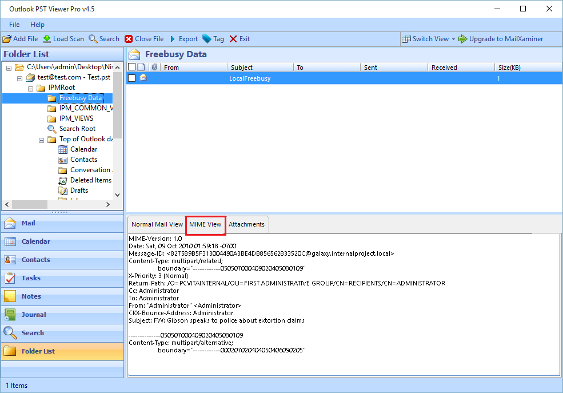Click the Tasks label in navigation pane
563x393 pixels.
31,278
